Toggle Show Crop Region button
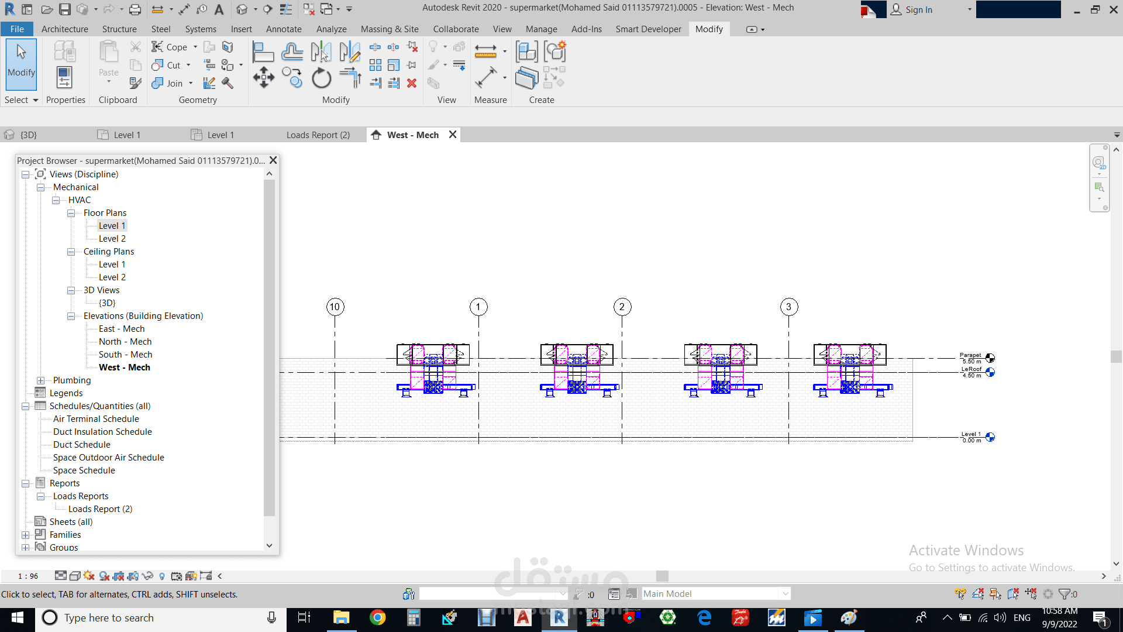 click(133, 576)
